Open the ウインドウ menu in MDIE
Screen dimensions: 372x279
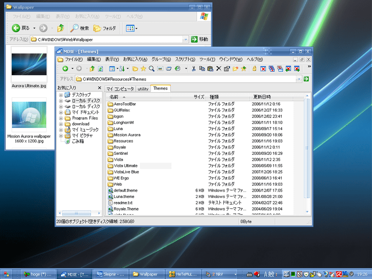[231, 59]
